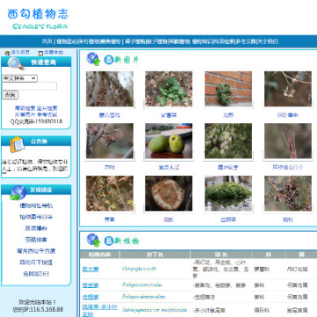
Task: Open 被子植物 in the navigation bar
Action: [157, 41]
